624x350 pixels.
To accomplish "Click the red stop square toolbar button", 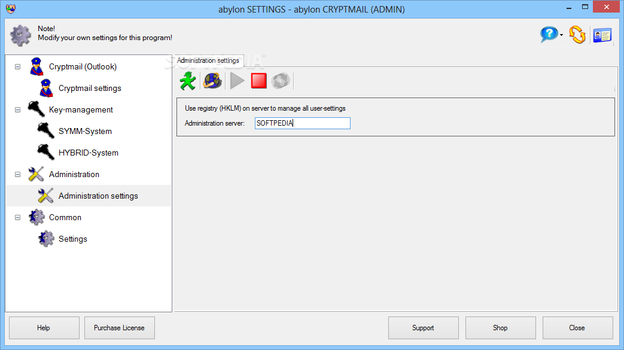I will pyautogui.click(x=258, y=81).
